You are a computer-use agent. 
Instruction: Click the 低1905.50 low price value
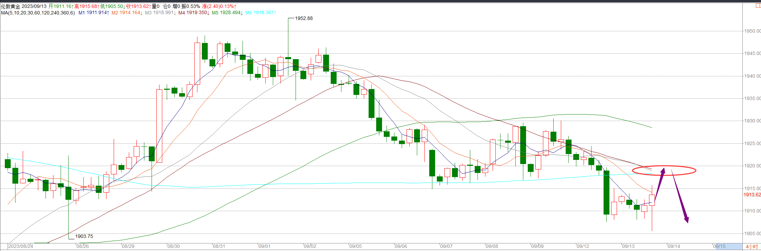pyautogui.click(x=113, y=7)
